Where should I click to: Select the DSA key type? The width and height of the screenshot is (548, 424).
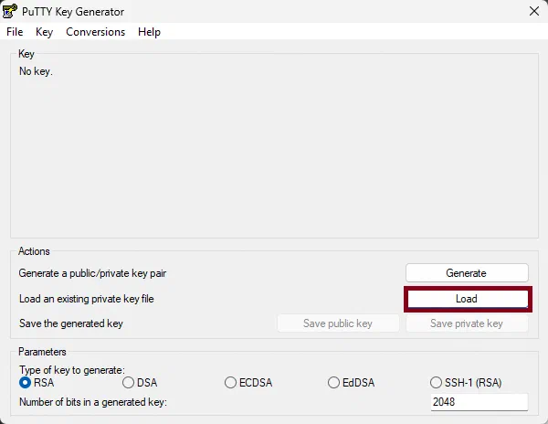140,382
